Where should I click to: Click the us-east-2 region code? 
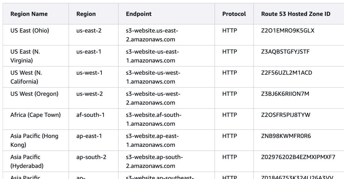[x=89, y=31]
